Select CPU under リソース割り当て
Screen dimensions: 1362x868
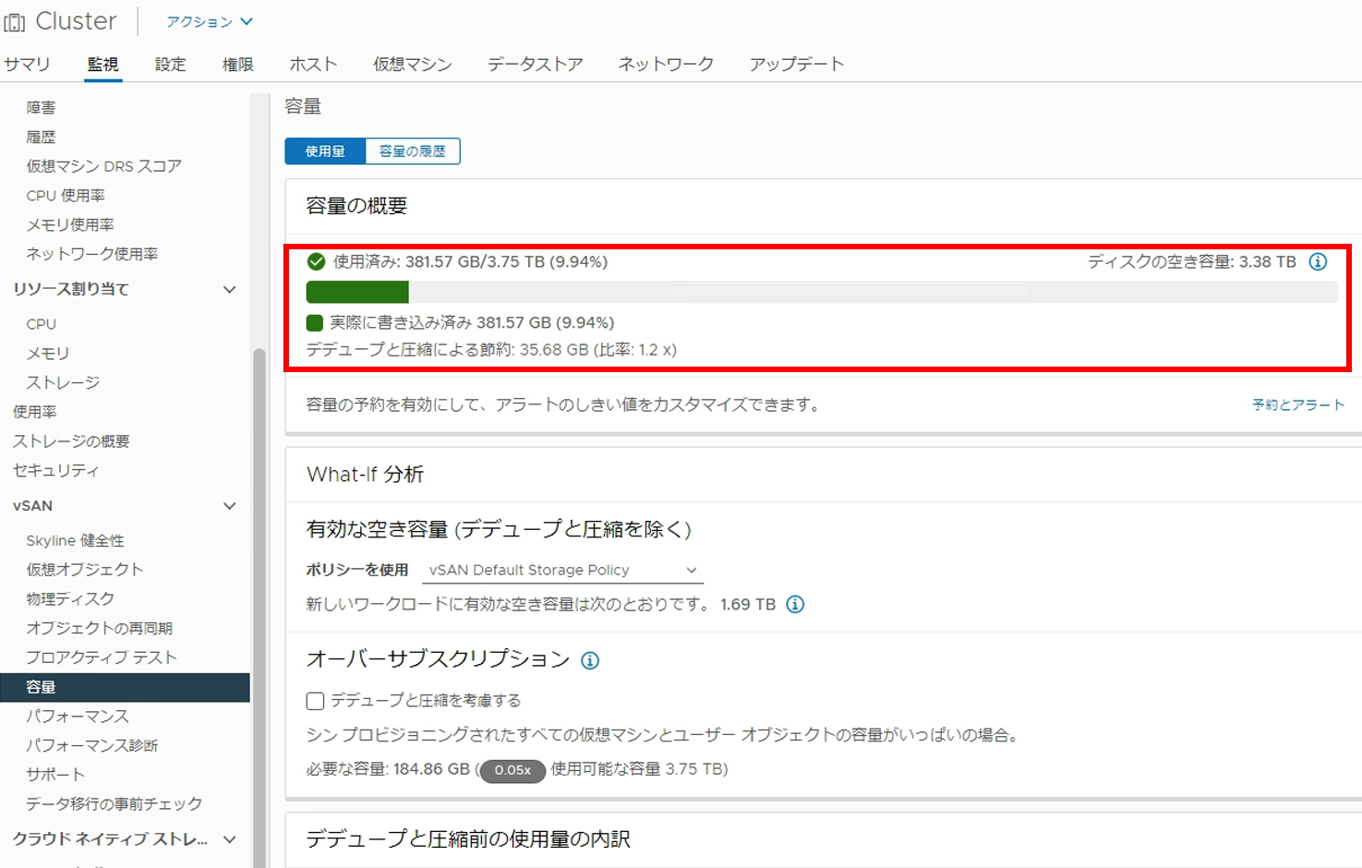coord(42,325)
